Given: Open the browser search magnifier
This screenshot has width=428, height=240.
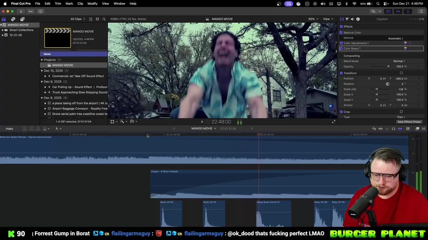Looking at the screenshot, I should click(x=104, y=19).
